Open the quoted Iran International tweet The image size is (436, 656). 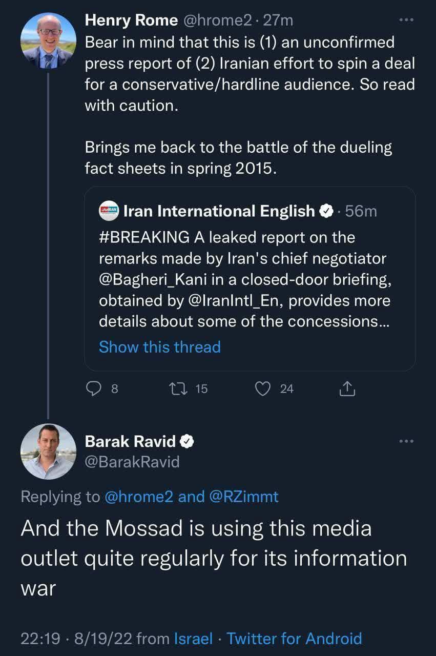pyautogui.click(x=250, y=279)
